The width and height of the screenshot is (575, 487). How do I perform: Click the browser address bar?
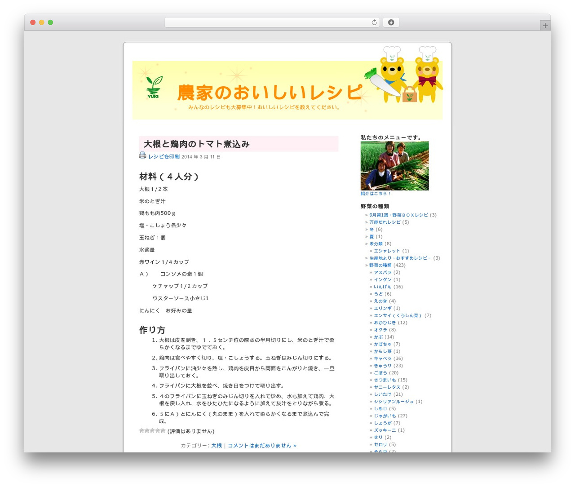[x=272, y=22]
